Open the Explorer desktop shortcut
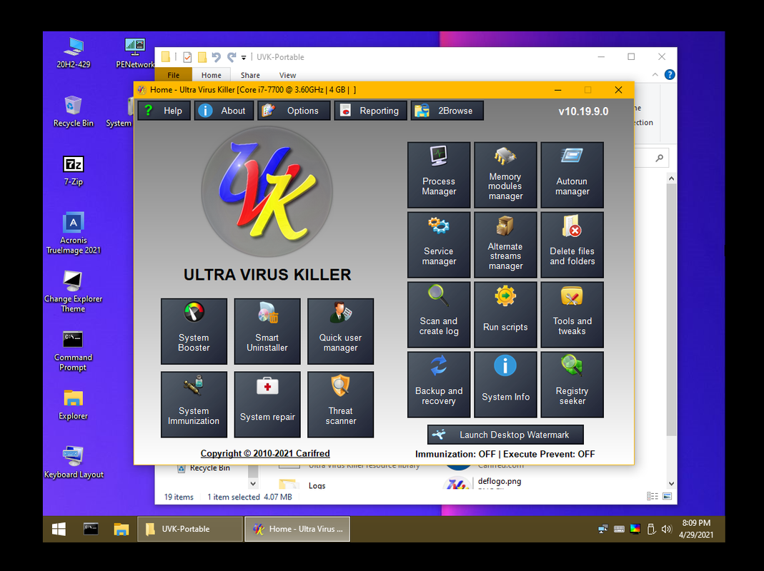The width and height of the screenshot is (764, 571). (x=73, y=405)
